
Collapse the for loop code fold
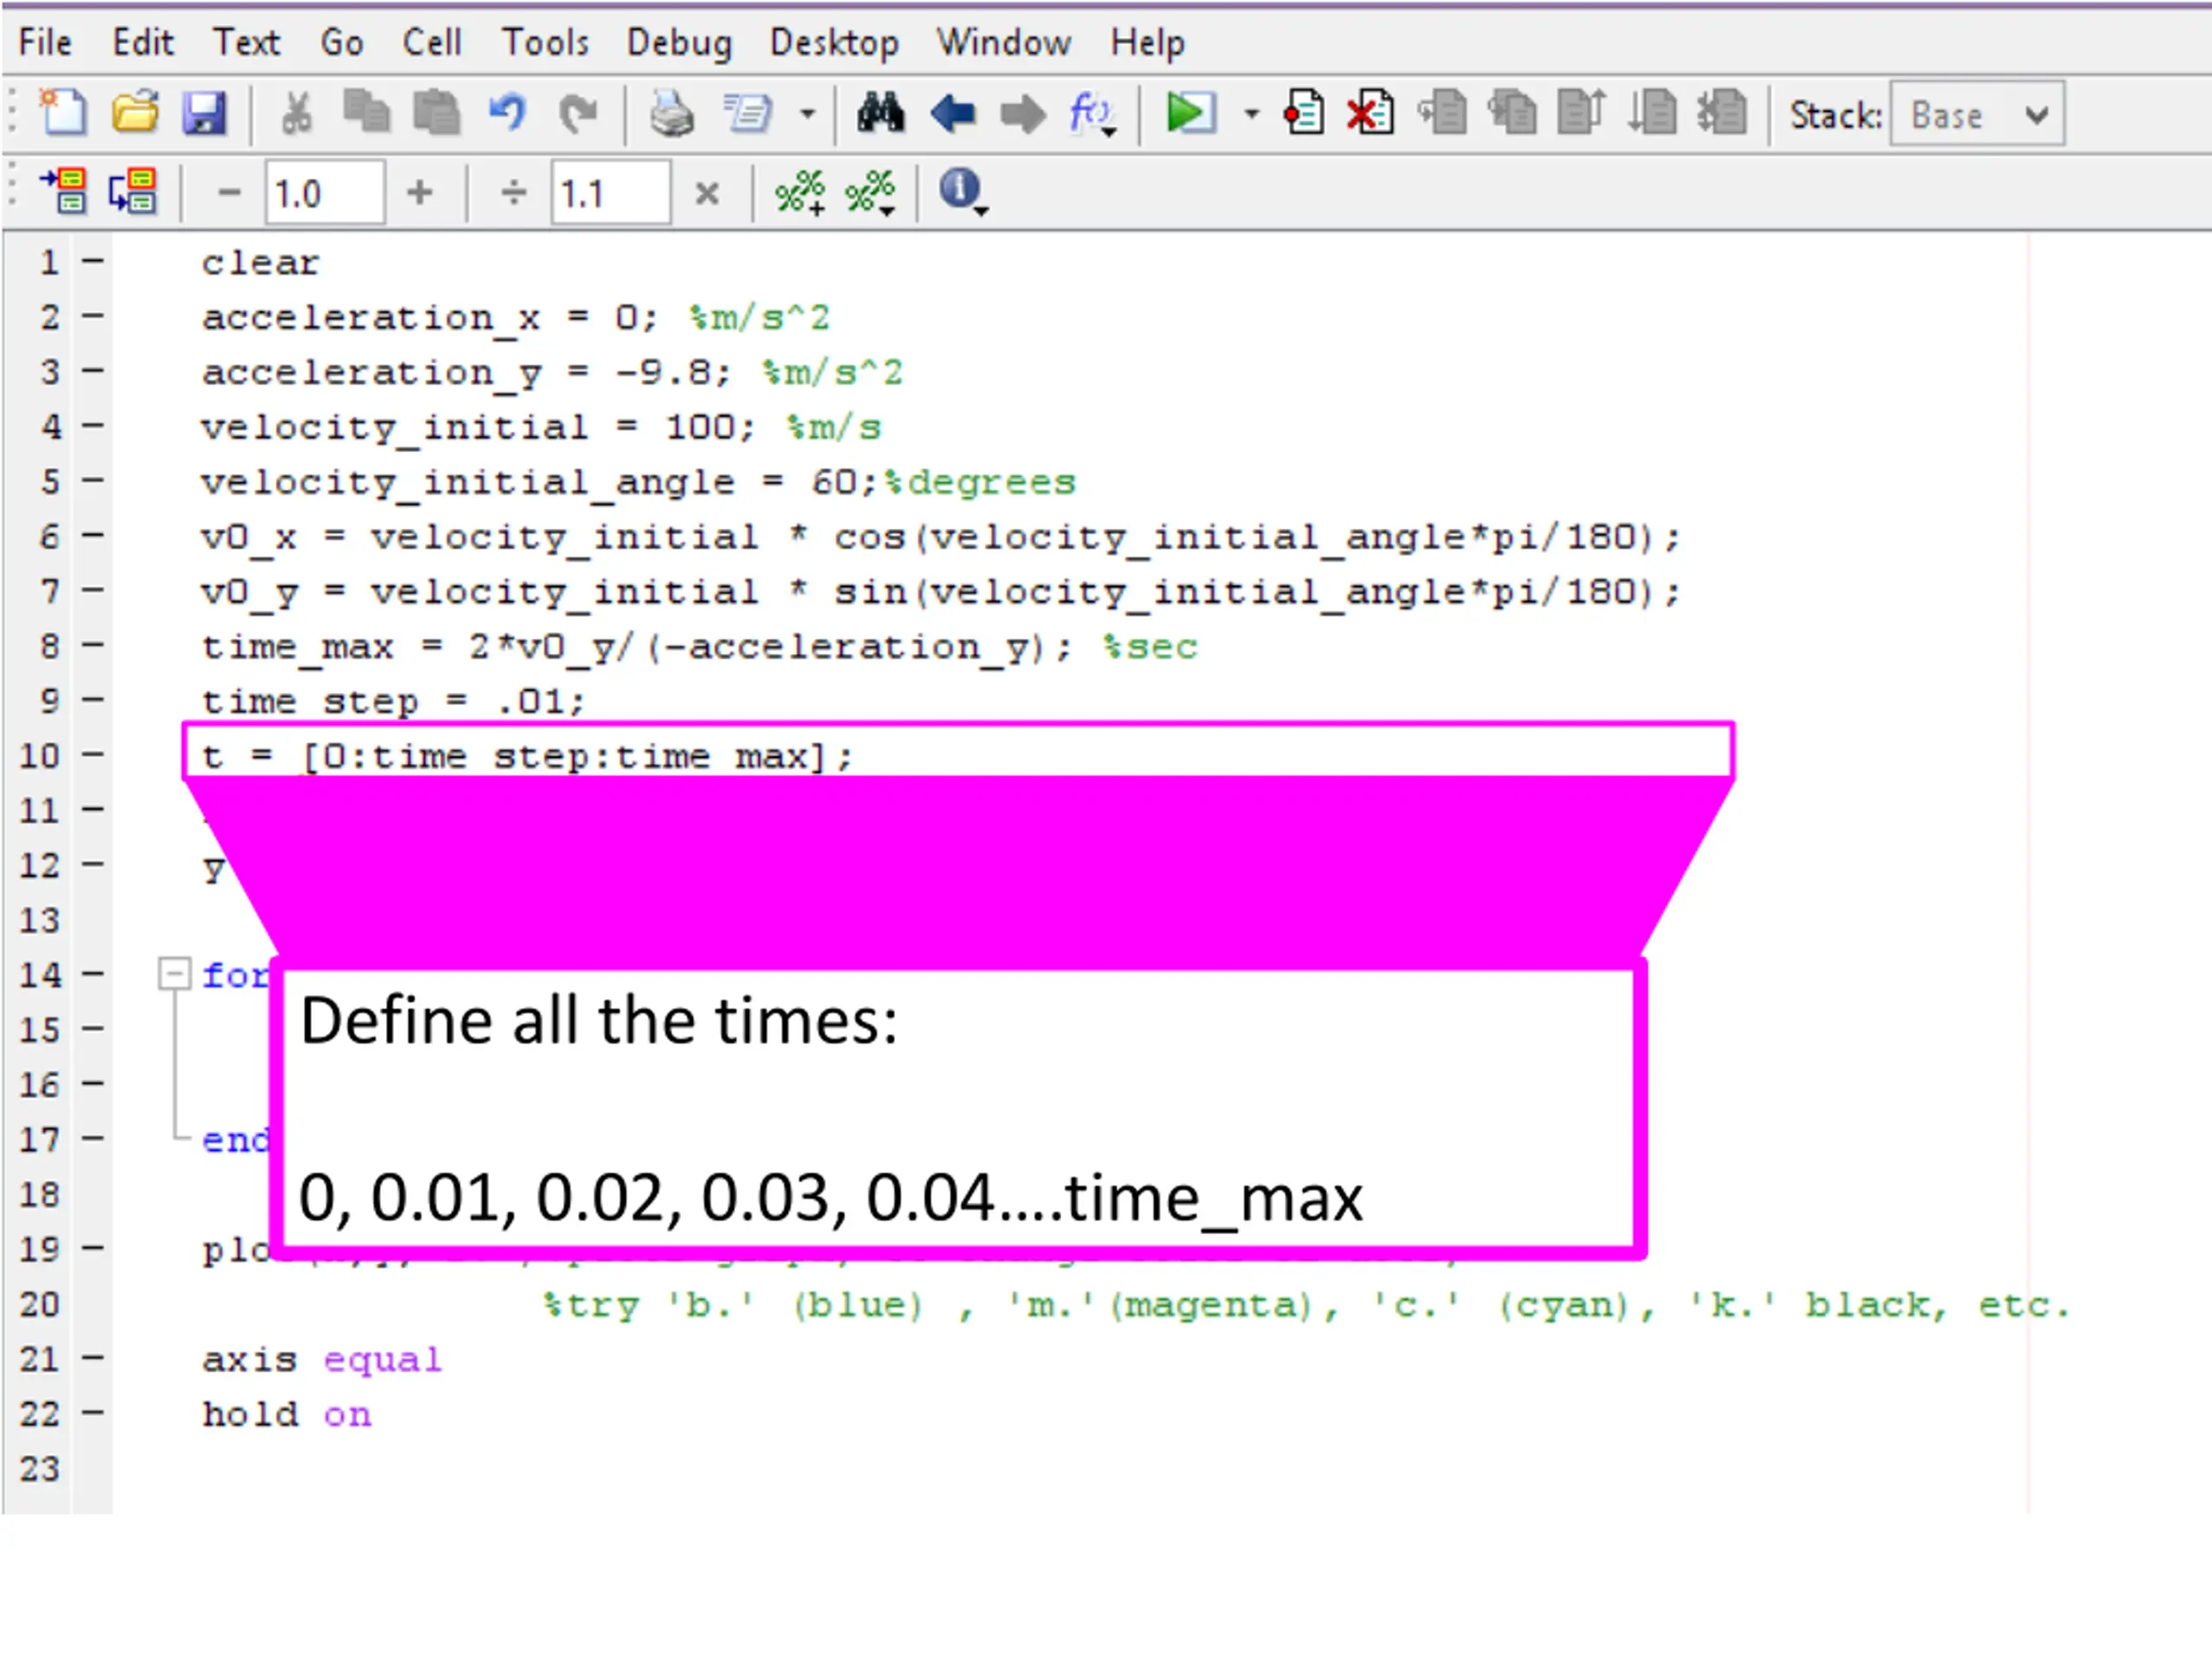tap(174, 974)
